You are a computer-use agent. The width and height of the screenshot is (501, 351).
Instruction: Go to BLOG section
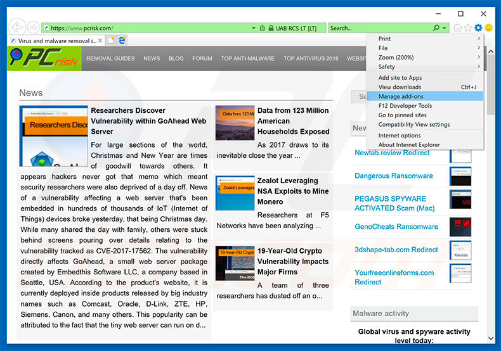click(176, 58)
